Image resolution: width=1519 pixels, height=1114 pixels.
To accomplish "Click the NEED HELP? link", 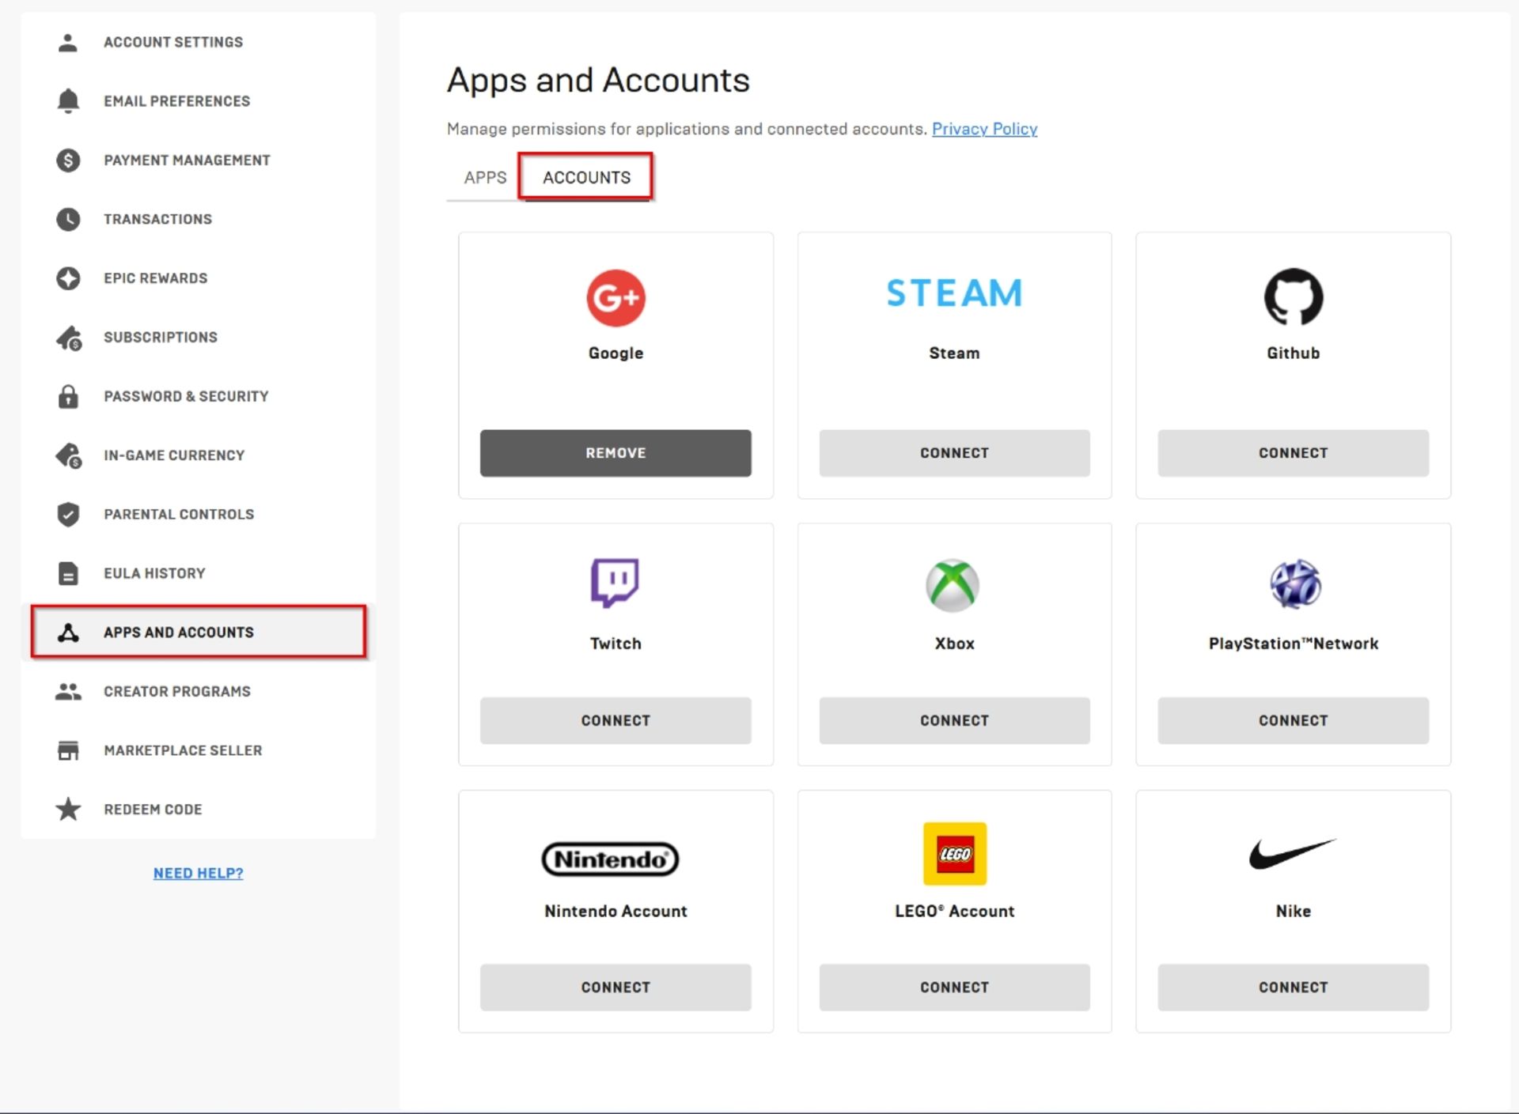I will [198, 873].
